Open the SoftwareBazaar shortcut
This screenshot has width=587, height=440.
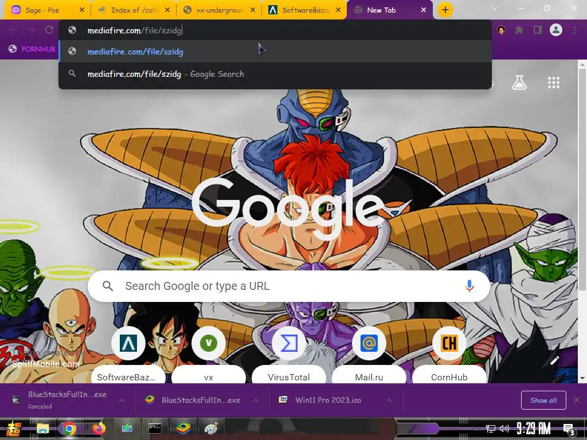pyautogui.click(x=128, y=355)
